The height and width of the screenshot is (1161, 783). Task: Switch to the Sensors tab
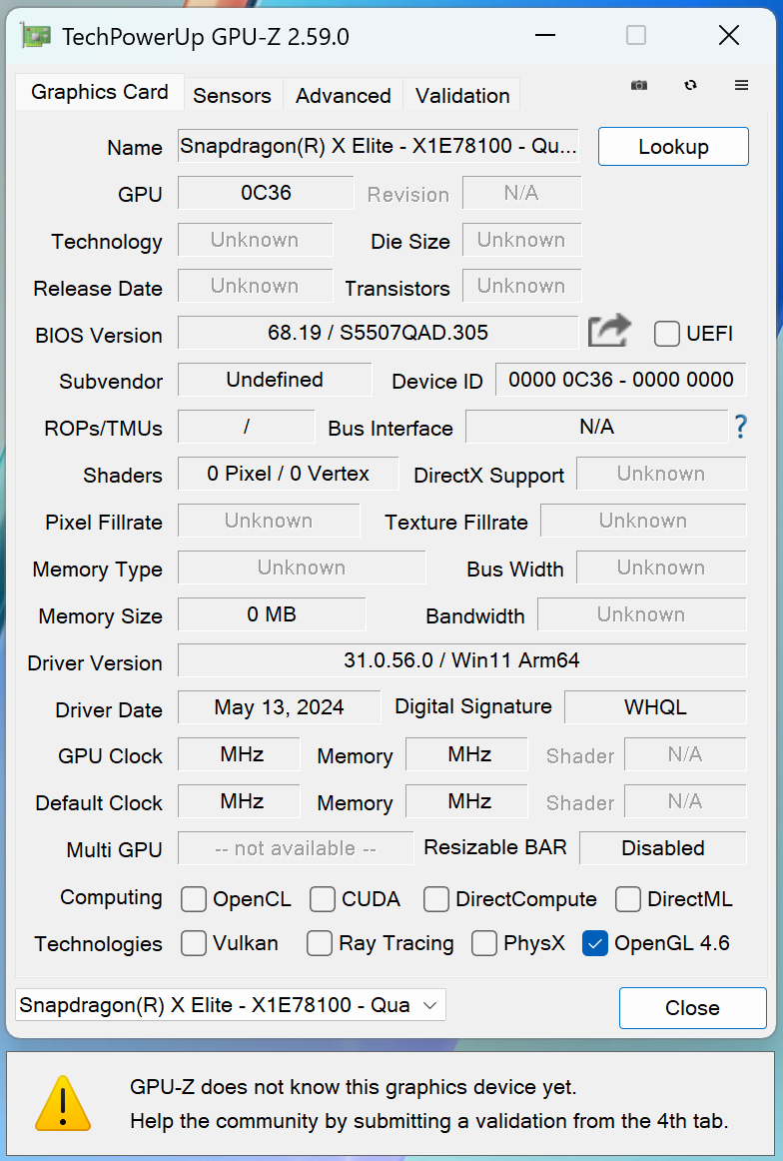tap(232, 96)
